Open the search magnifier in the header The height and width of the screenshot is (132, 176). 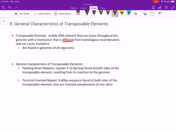pos(3,8)
